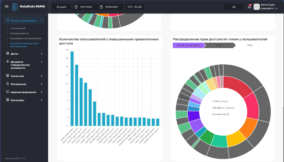This screenshot has height=162, width=284.
Task: Expand the Динамика поведенческой активности submenu arrow
Action: point(42,62)
